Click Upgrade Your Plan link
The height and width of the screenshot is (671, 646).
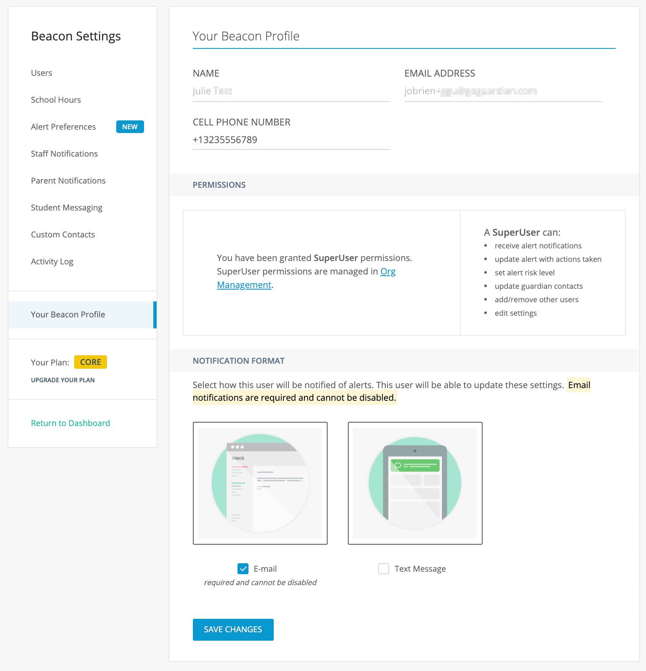pos(63,380)
